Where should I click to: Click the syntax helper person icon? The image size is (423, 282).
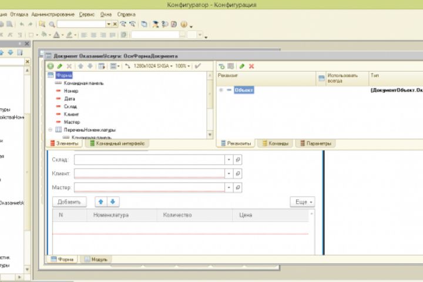point(155,24)
